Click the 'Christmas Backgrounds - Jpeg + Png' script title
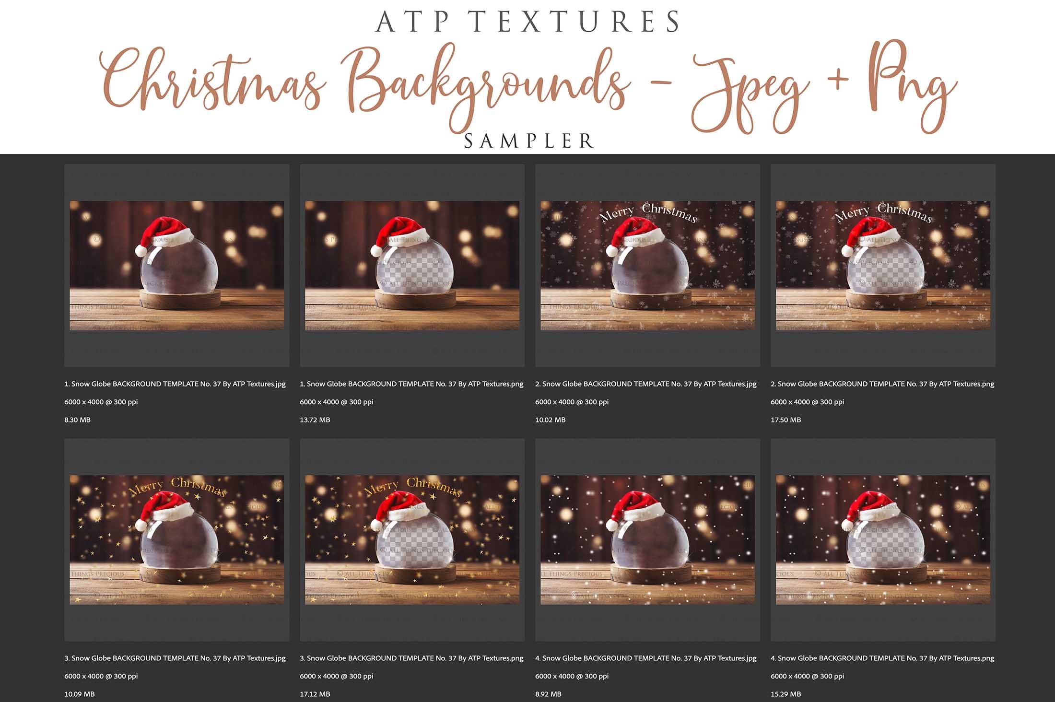Viewport: 1055px width, 702px height. click(527, 86)
